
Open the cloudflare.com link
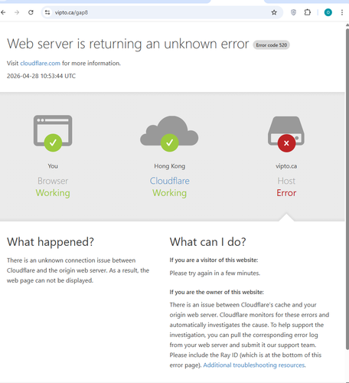tap(41, 64)
